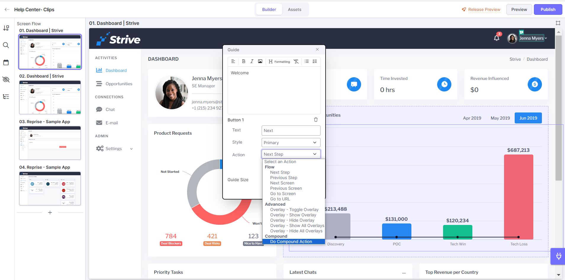Open the search icon in left rail

pyautogui.click(x=6, y=45)
